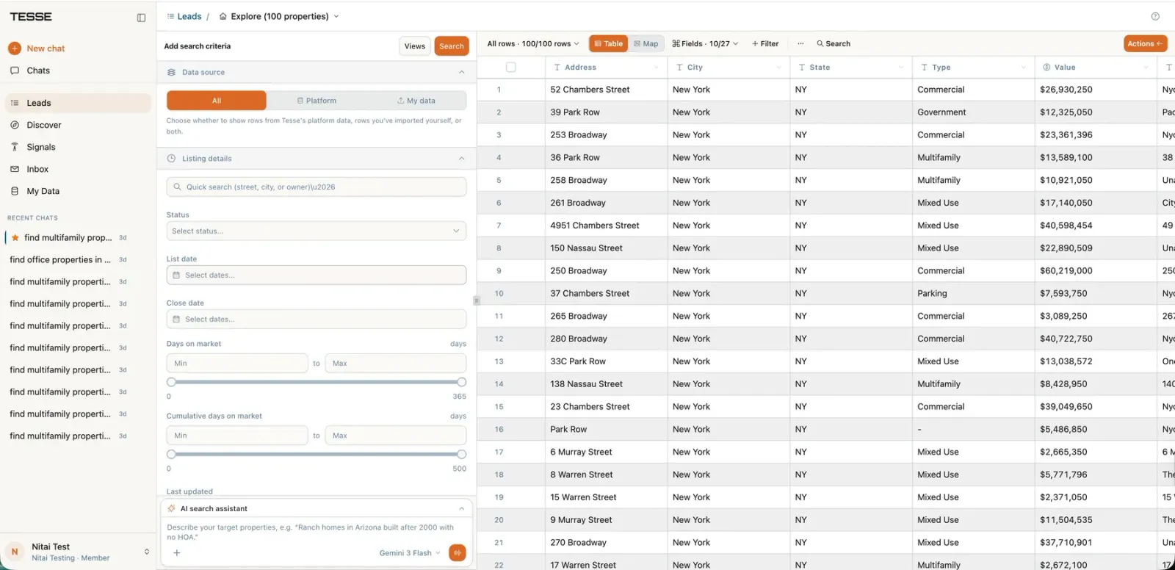Click Cumulative days on market Min field
The image size is (1175, 570).
[x=237, y=436]
